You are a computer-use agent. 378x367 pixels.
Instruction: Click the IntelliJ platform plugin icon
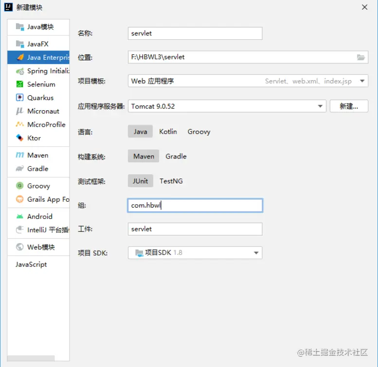coord(20,230)
